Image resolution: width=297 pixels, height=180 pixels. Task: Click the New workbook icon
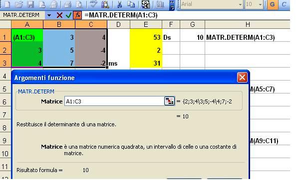click(x=7, y=4)
